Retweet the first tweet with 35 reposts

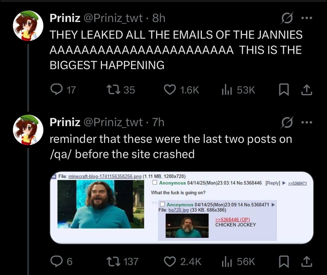pos(120,90)
